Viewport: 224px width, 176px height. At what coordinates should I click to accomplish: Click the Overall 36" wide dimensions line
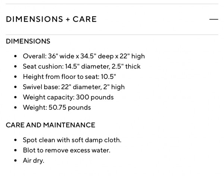click(84, 56)
